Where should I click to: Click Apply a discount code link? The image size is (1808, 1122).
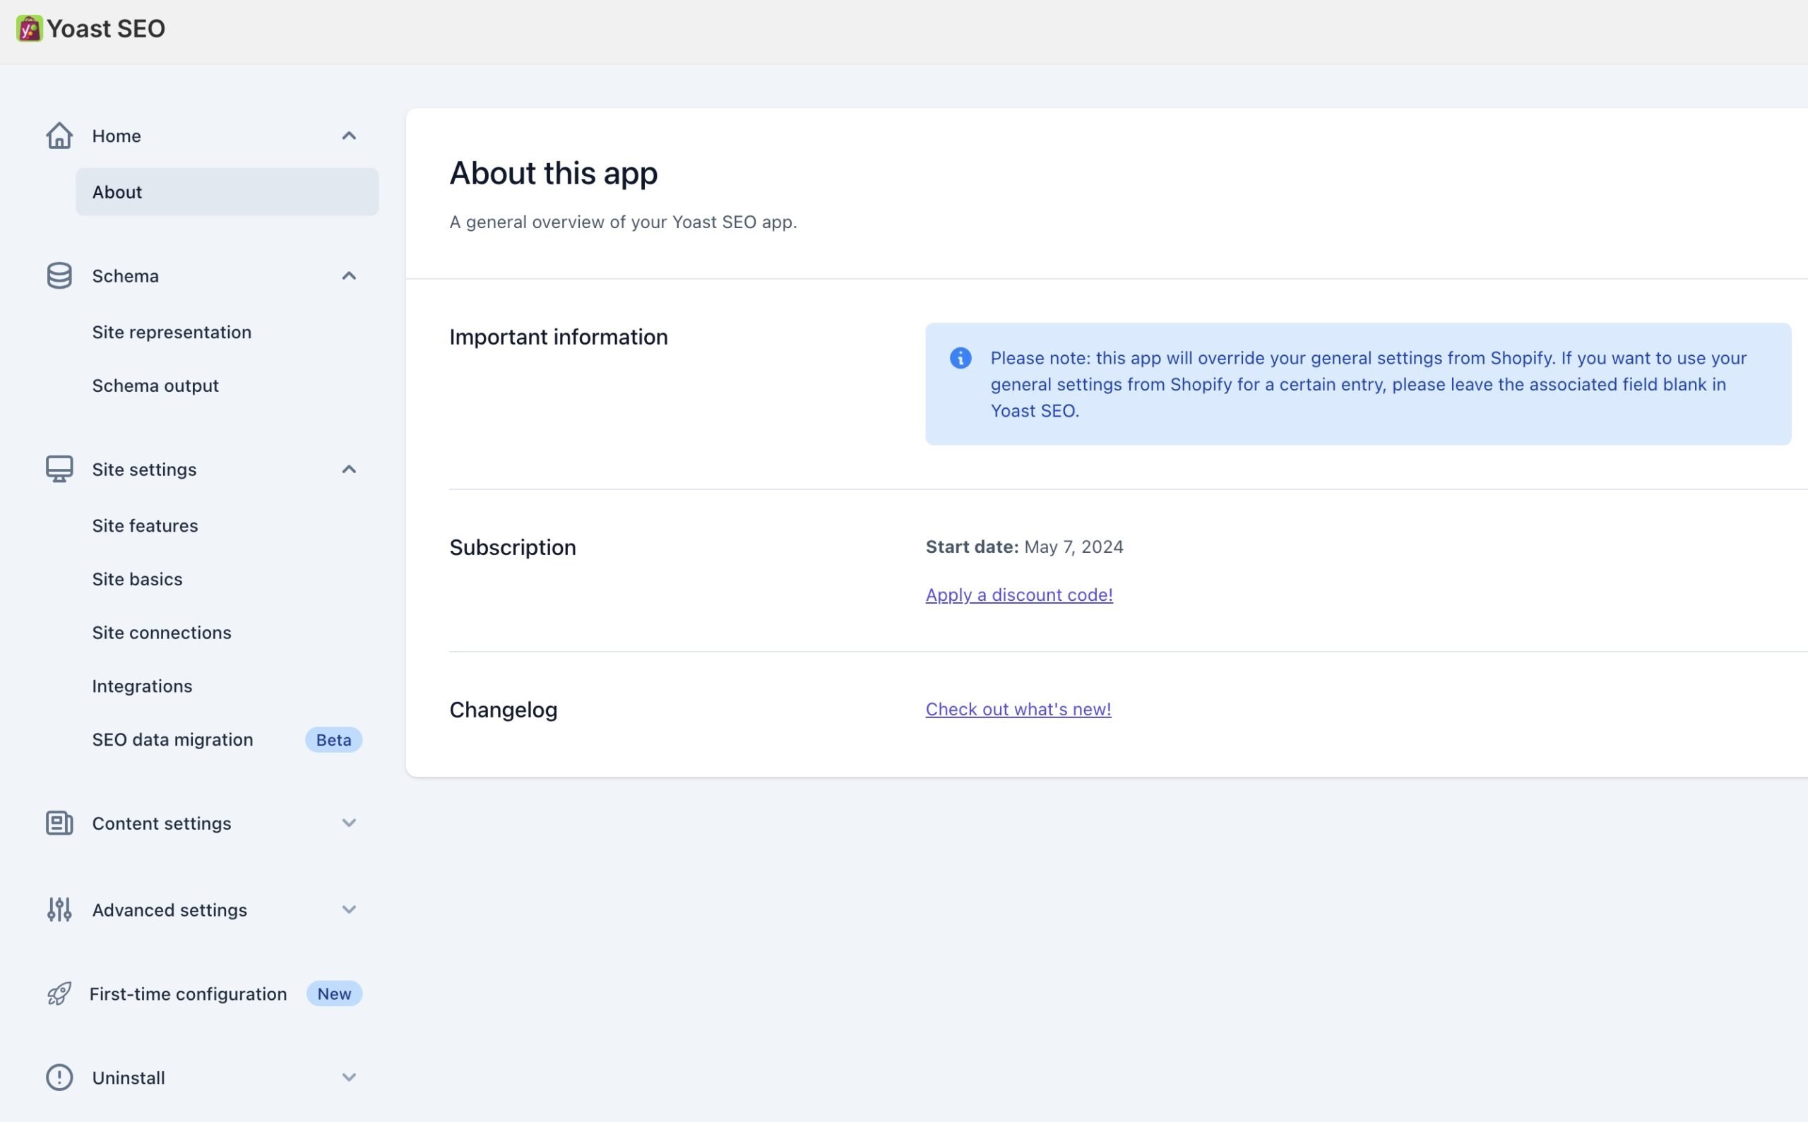(1018, 595)
